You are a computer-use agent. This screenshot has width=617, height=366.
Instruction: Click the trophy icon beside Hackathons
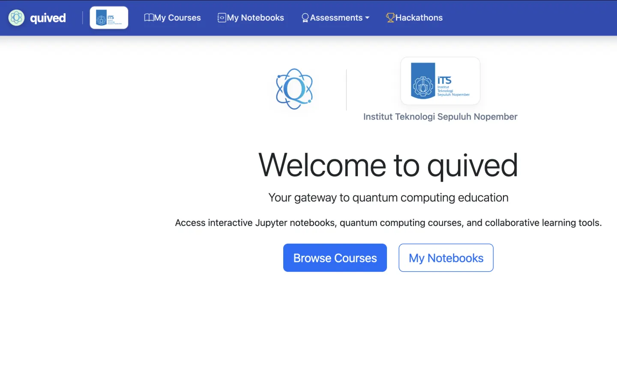point(390,18)
